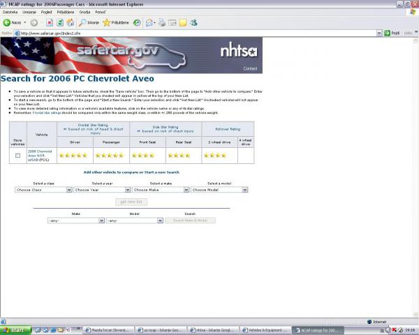
Task: Go to the browser Home page icon
Action: (x=71, y=22)
